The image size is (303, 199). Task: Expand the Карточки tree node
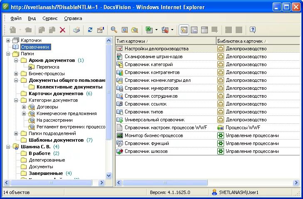point(8,40)
